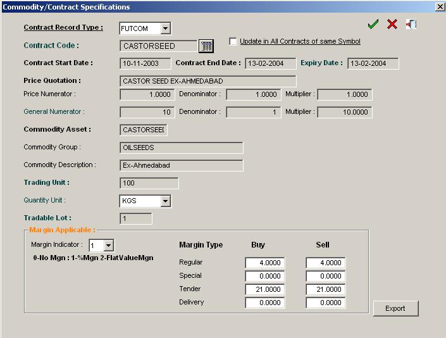The width and height of the screenshot is (446, 338).
Task: Click the exit door icon
Action: point(411,25)
